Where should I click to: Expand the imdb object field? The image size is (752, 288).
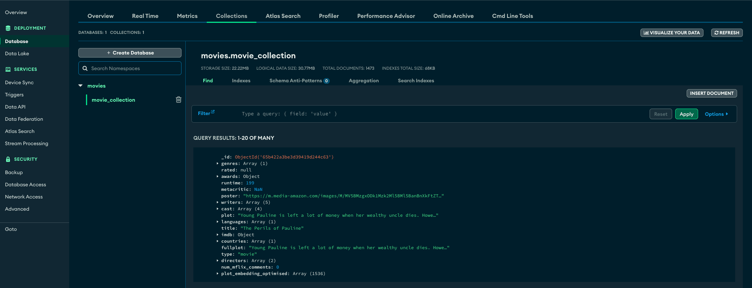(x=217, y=235)
